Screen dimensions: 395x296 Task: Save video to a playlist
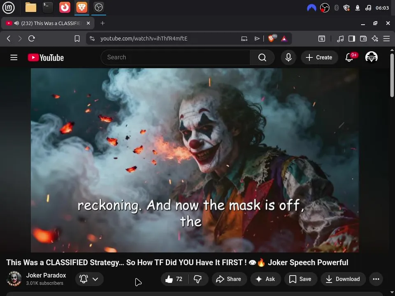pyautogui.click(x=300, y=279)
